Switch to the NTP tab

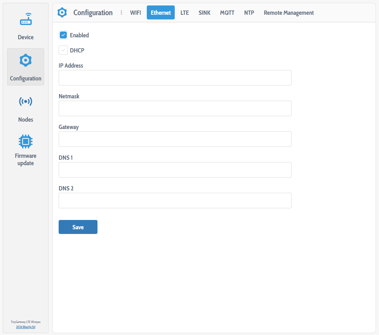point(249,12)
